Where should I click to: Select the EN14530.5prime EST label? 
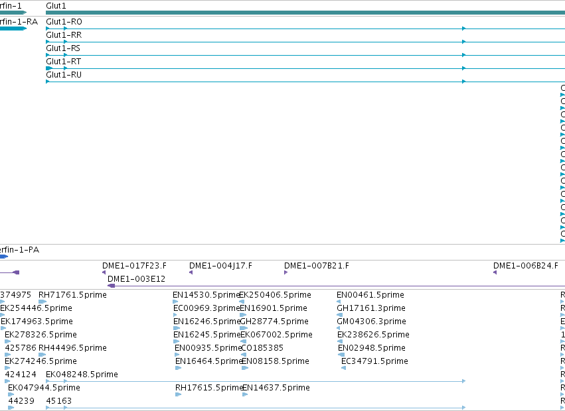click(206, 295)
